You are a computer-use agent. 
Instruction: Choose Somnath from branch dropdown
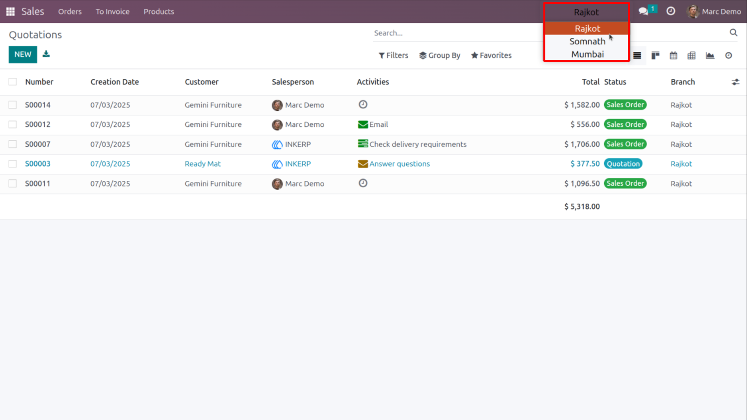587,41
